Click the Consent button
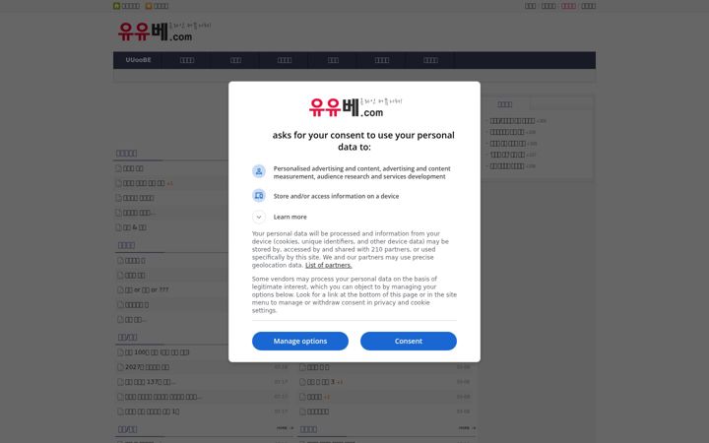Image resolution: width=709 pixels, height=443 pixels. [409, 341]
